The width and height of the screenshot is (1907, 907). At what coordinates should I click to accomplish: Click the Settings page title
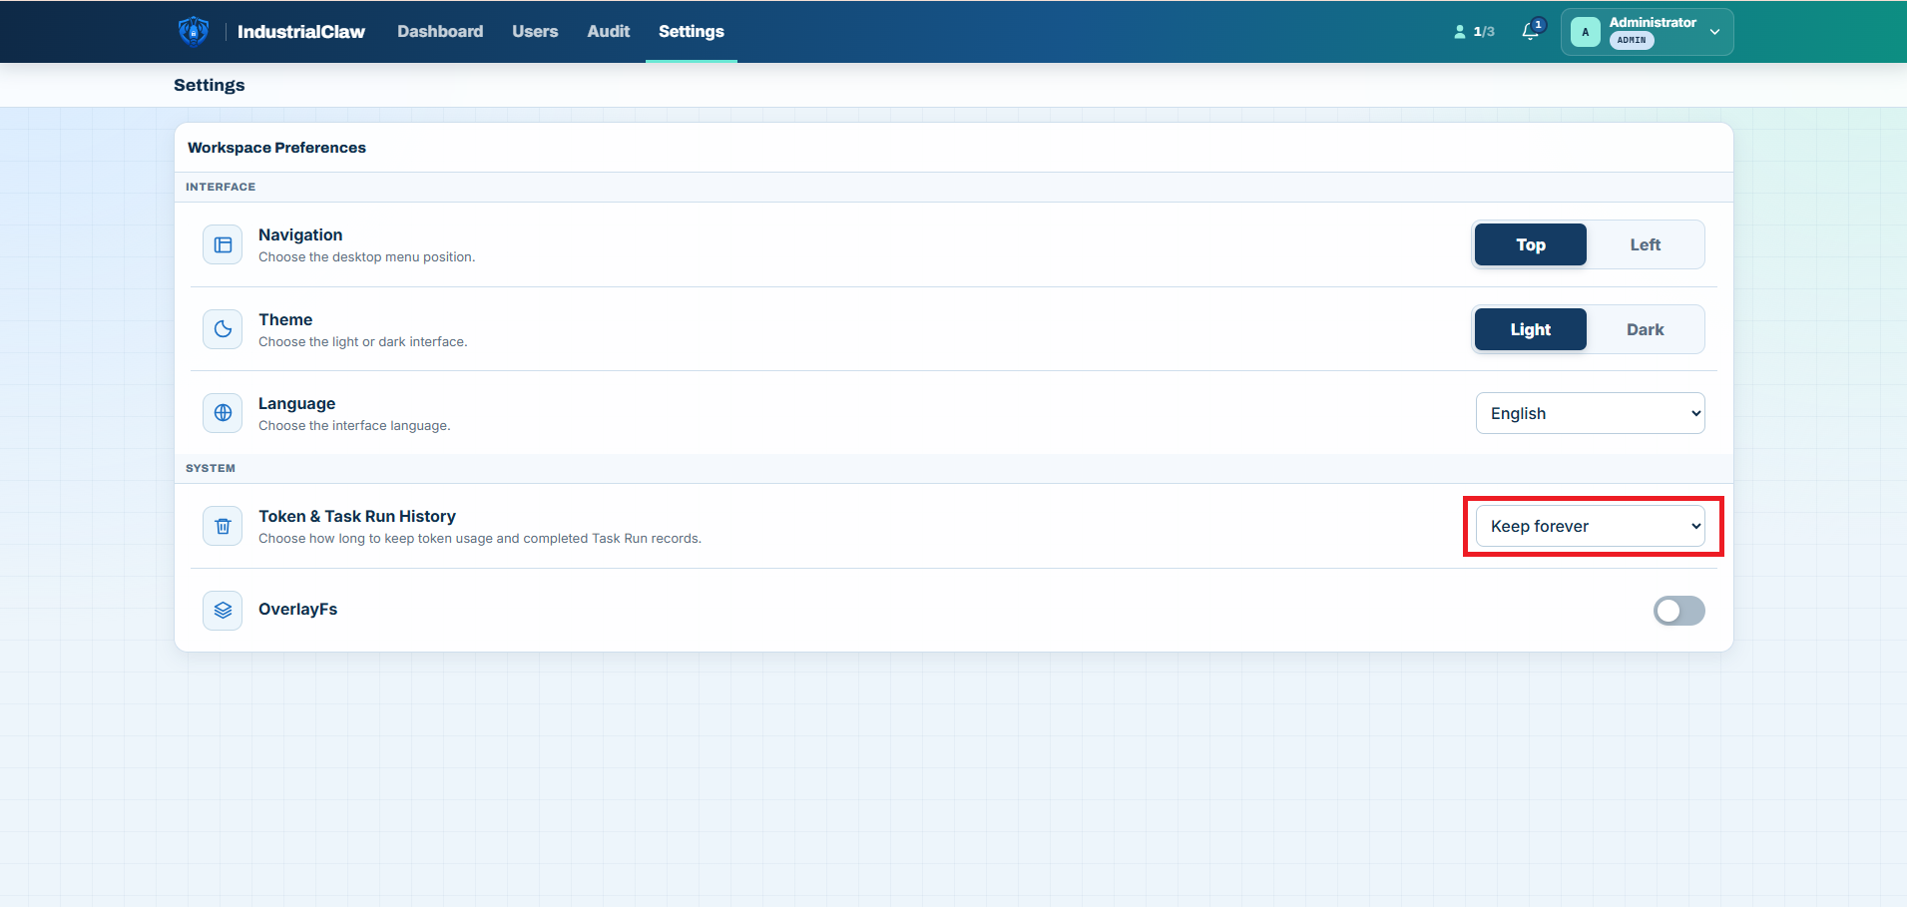coord(210,85)
